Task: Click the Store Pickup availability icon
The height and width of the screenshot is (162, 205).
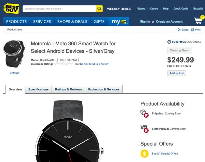Action: click(144, 129)
